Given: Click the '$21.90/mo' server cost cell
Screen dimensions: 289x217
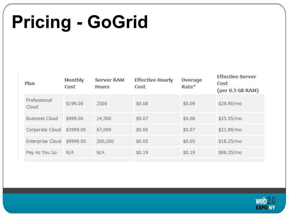Looking at the screenshot, I should coord(241,130).
